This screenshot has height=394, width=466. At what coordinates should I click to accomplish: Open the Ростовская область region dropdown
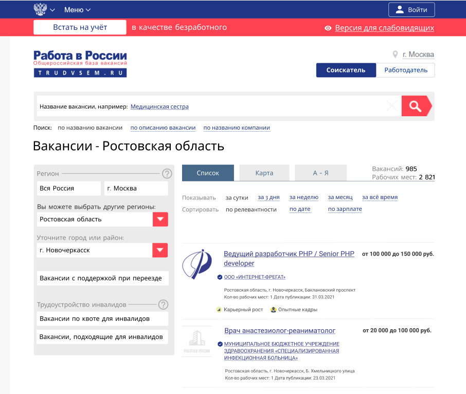pyautogui.click(x=160, y=219)
